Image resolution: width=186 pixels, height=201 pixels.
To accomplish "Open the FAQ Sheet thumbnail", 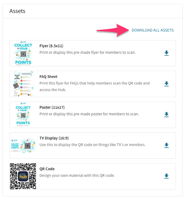I will [x=23, y=84].
